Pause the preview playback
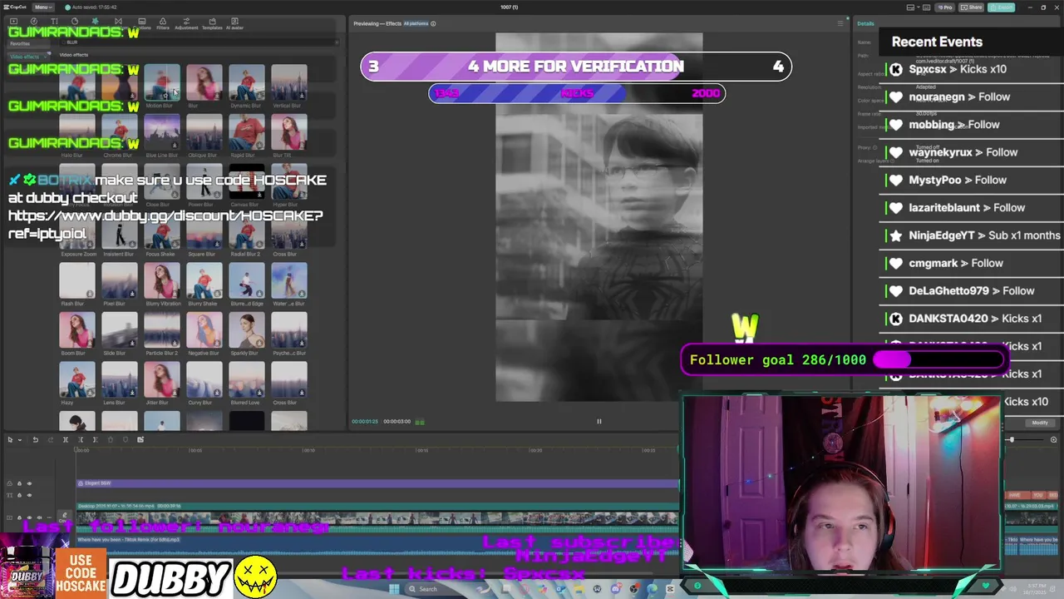The width and height of the screenshot is (1064, 599). [598, 421]
